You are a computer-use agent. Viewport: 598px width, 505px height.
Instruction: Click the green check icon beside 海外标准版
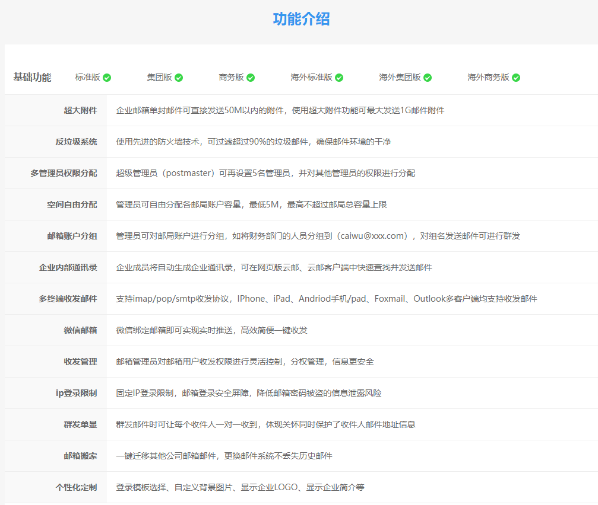(338, 78)
